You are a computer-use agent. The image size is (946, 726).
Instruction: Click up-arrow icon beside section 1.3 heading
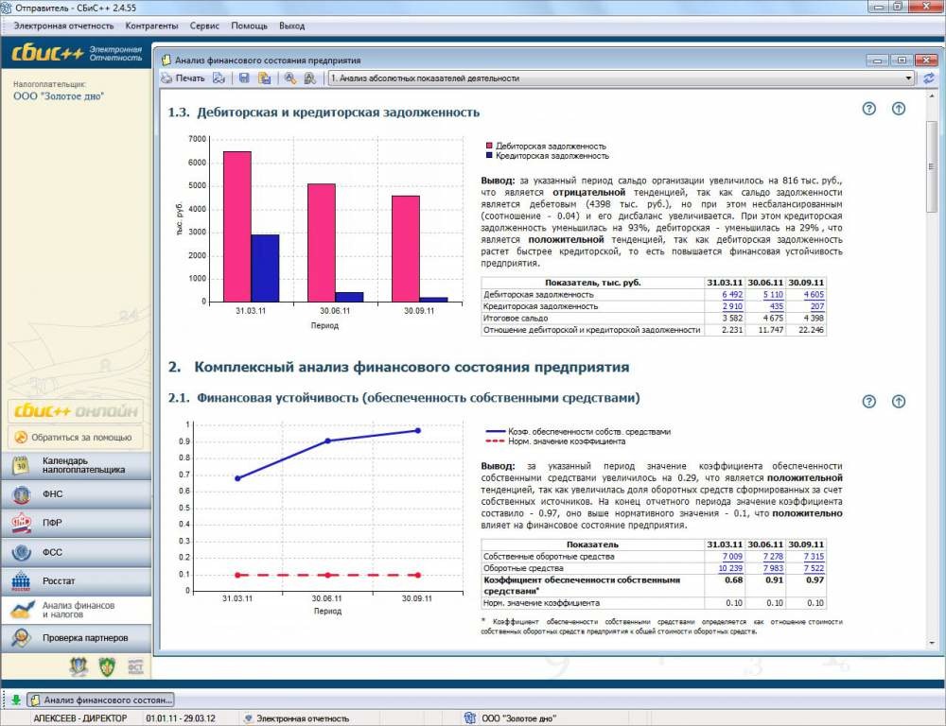899,109
